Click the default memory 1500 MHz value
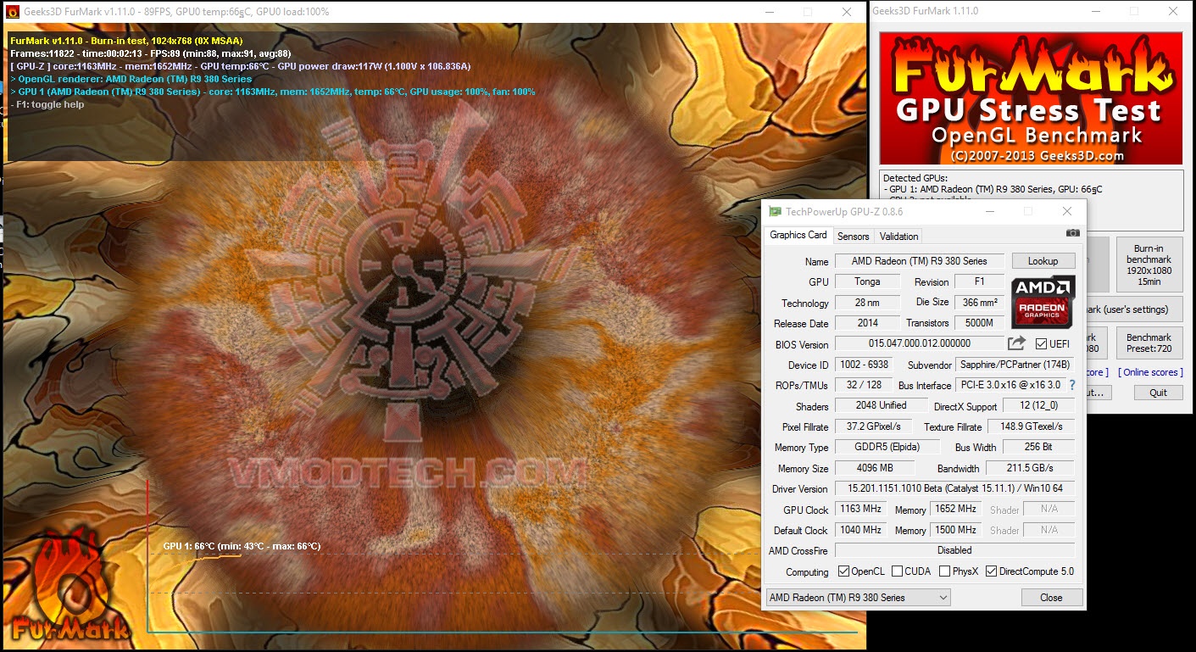 (x=956, y=530)
